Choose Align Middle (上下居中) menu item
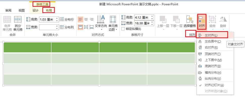This screenshot has height=98, width=245. pos(215,60)
